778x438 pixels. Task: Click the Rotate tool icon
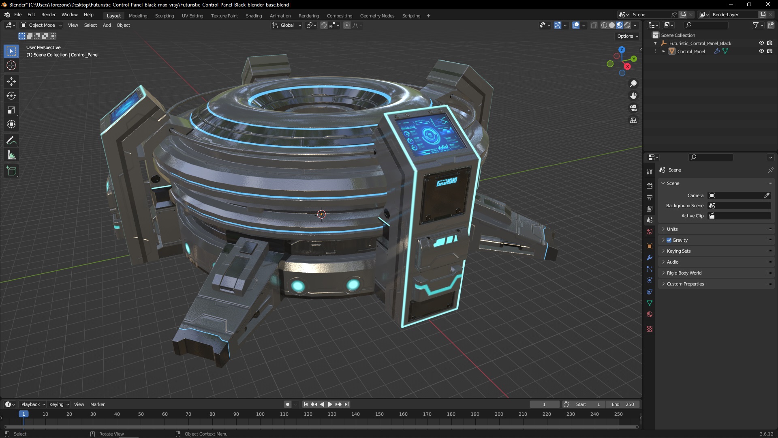pos(12,95)
